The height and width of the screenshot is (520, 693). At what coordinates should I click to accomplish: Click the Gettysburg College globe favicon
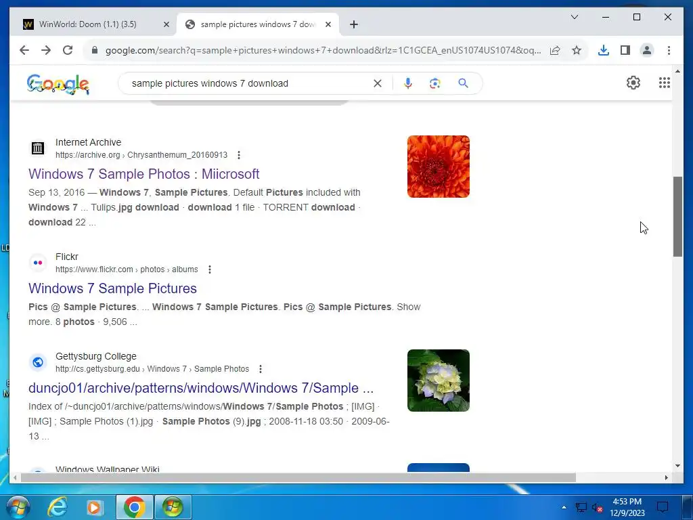coord(38,362)
